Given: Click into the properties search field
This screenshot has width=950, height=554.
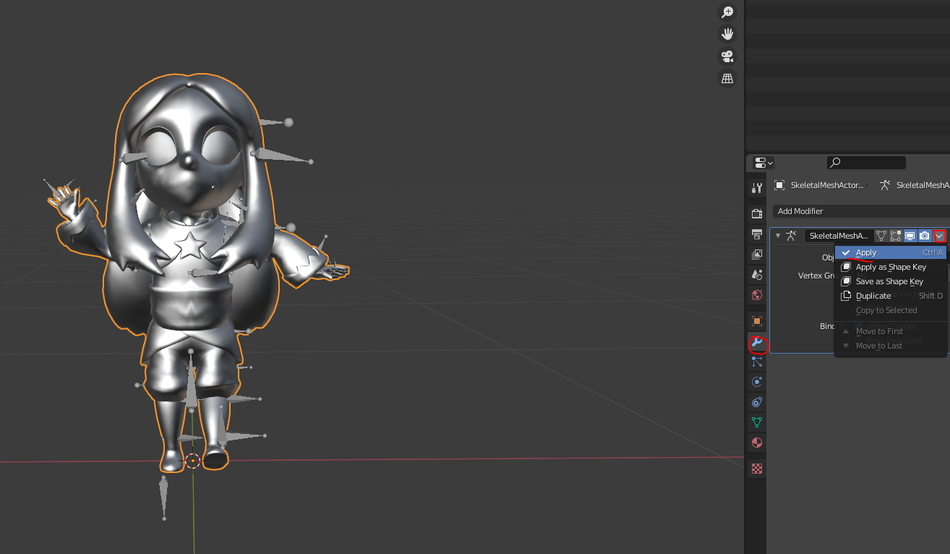Looking at the screenshot, I should coord(866,163).
